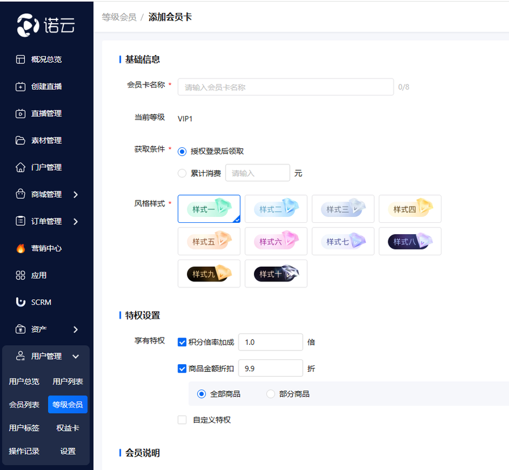Open 用户列表 in the sidebar submenu
The width and height of the screenshot is (509, 470).
(67, 382)
